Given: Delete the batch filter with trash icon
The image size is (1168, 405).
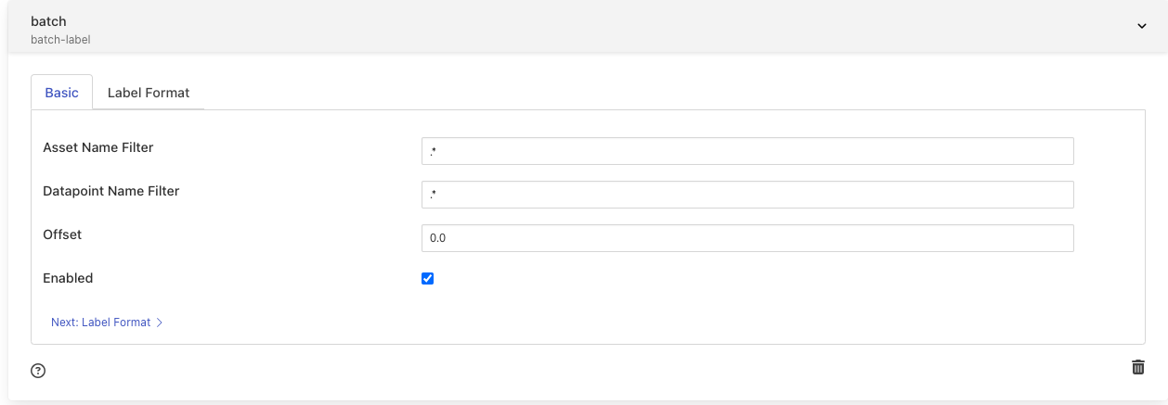Looking at the screenshot, I should (x=1137, y=367).
